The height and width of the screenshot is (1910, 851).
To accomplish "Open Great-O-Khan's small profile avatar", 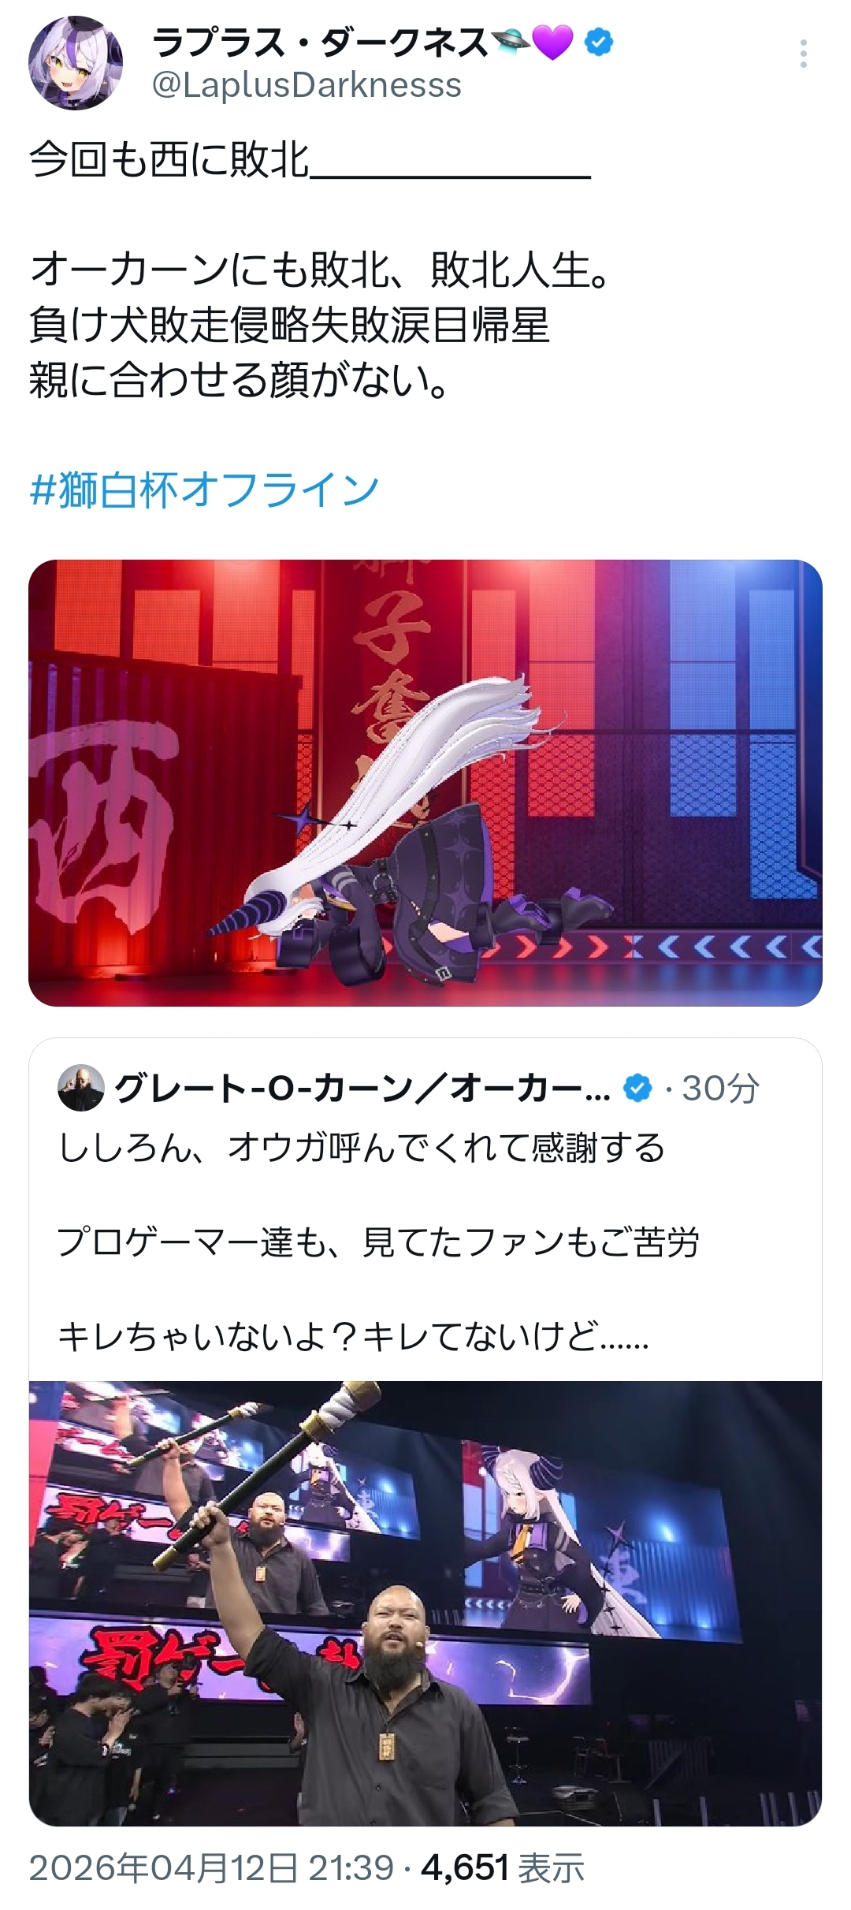I will pos(81,1089).
